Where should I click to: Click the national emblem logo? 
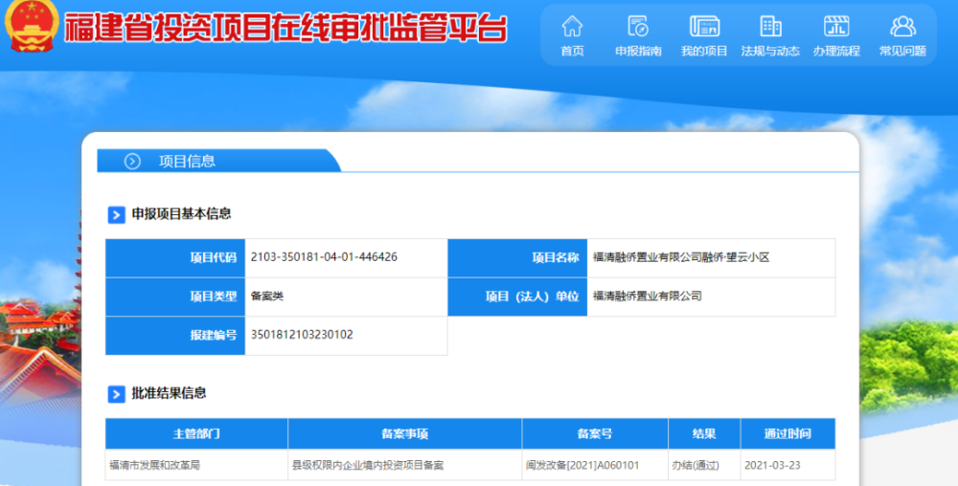click(x=32, y=26)
